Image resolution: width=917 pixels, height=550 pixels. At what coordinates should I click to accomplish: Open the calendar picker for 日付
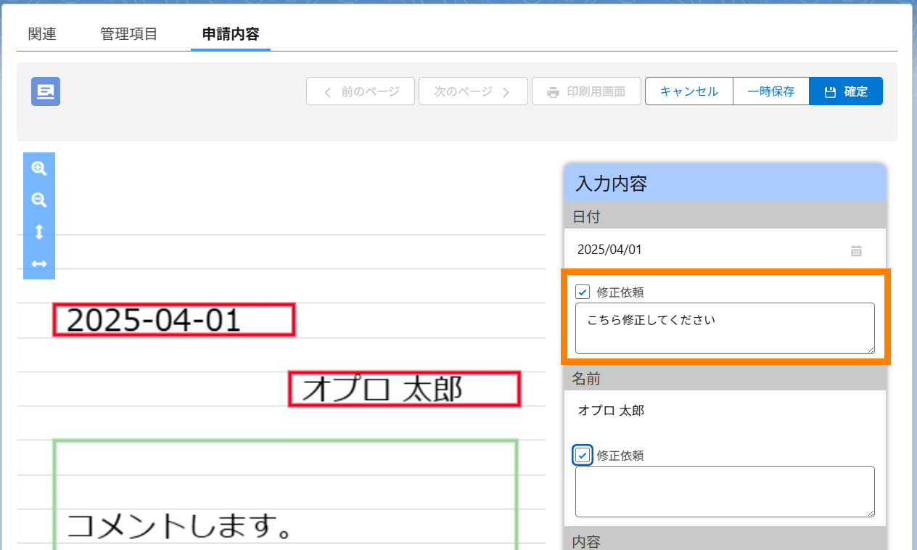click(856, 250)
